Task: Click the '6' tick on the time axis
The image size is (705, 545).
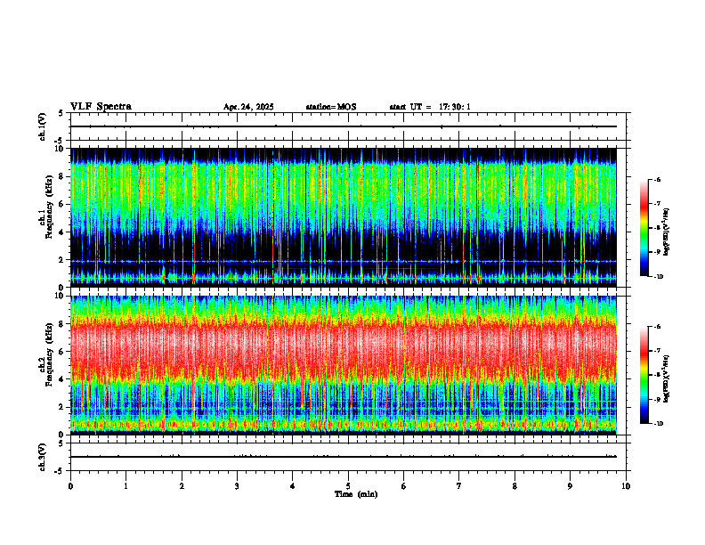Action: (404, 486)
